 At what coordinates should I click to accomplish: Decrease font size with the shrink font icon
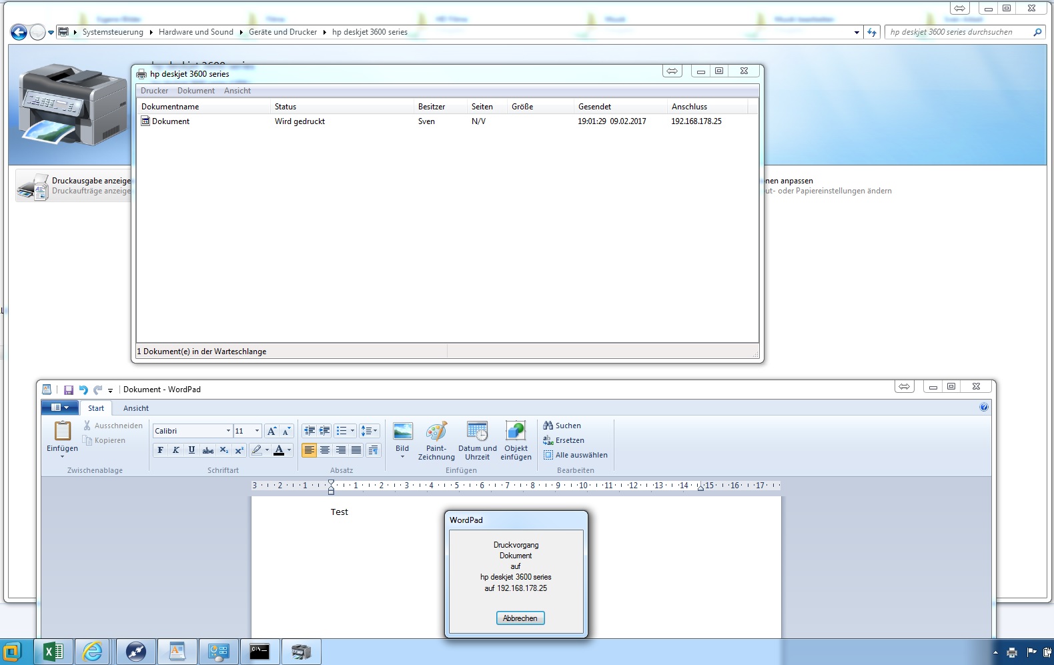[286, 431]
